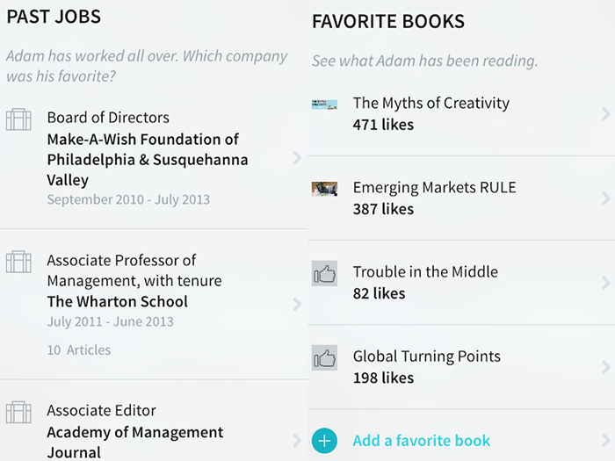Select the Add a favorite book link

(421, 441)
